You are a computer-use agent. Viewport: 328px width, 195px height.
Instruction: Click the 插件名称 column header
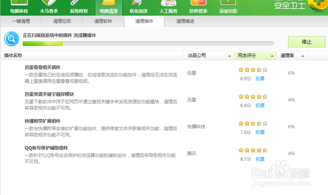13,56
